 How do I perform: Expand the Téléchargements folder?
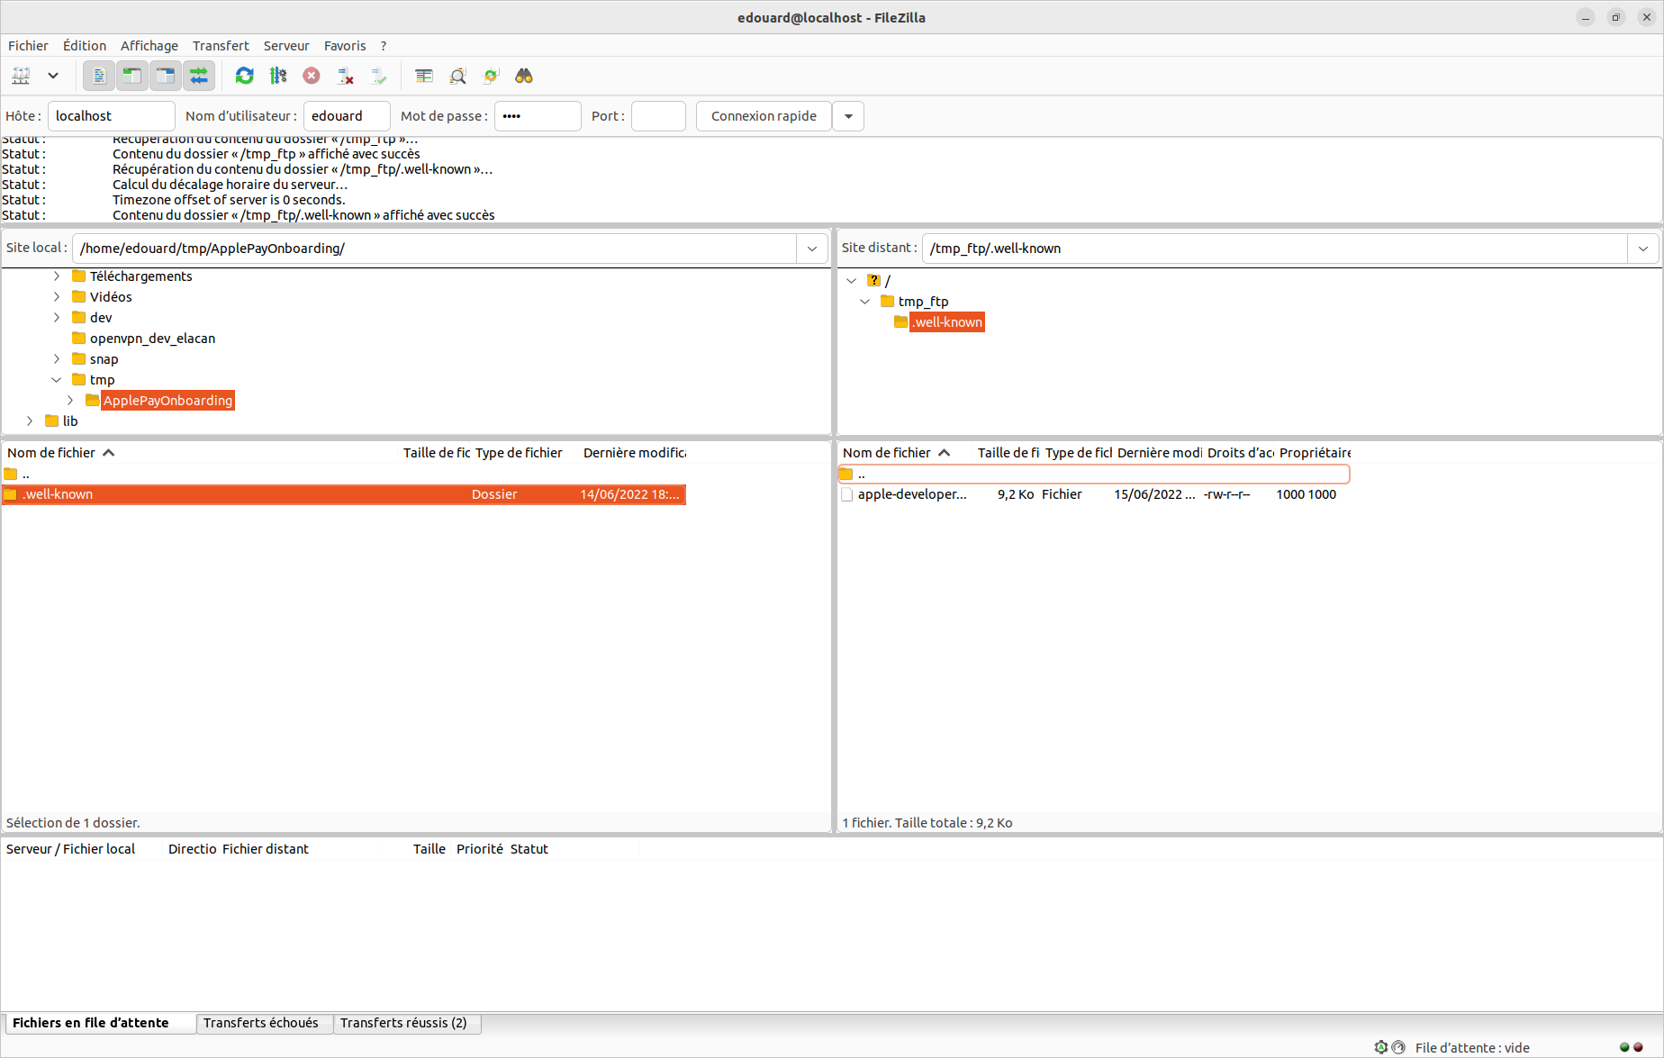tap(57, 276)
